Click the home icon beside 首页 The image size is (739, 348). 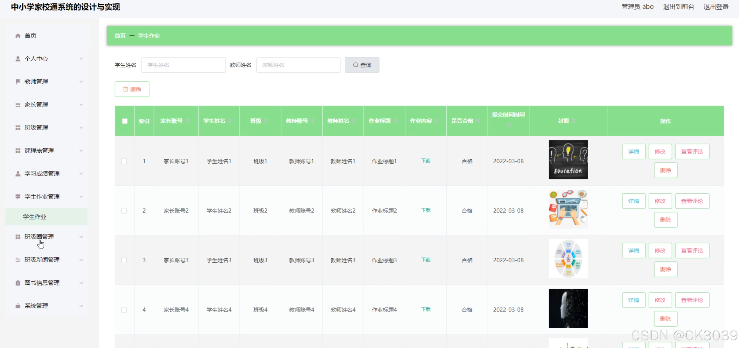point(18,35)
